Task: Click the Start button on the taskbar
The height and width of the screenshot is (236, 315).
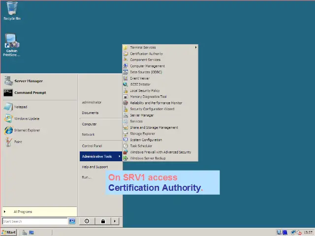Action: tap(9, 233)
